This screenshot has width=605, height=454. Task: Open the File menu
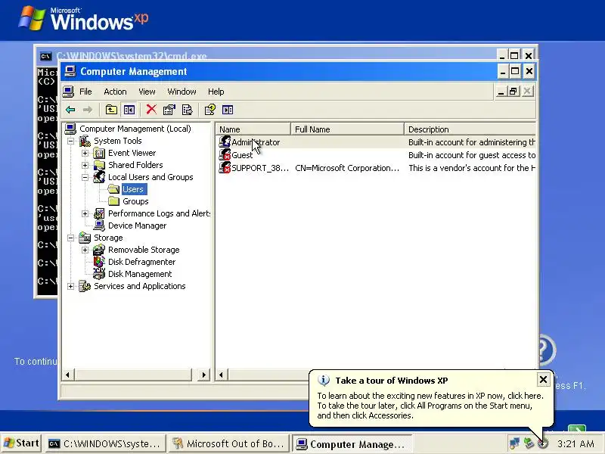85,92
